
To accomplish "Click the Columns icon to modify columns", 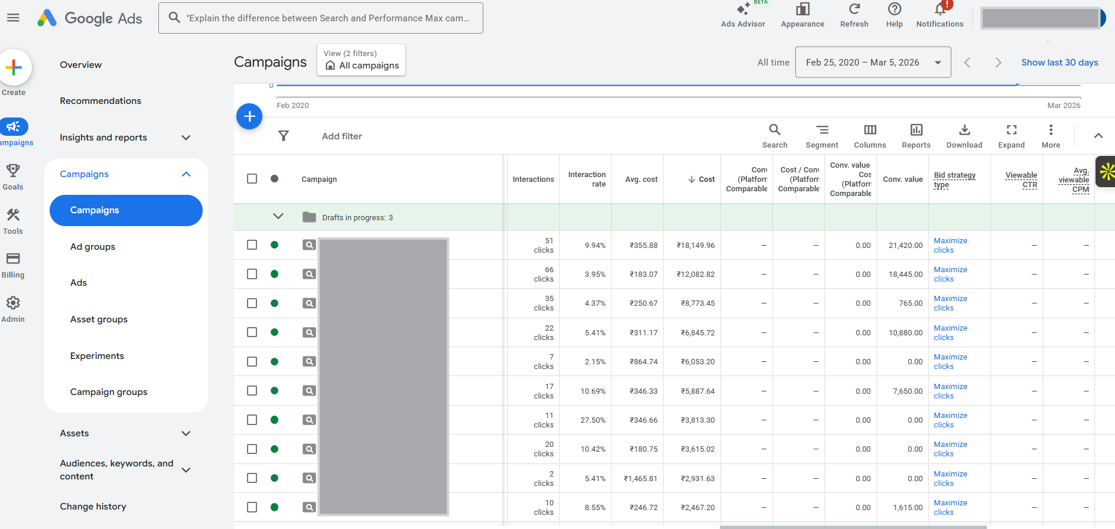I will [870, 135].
